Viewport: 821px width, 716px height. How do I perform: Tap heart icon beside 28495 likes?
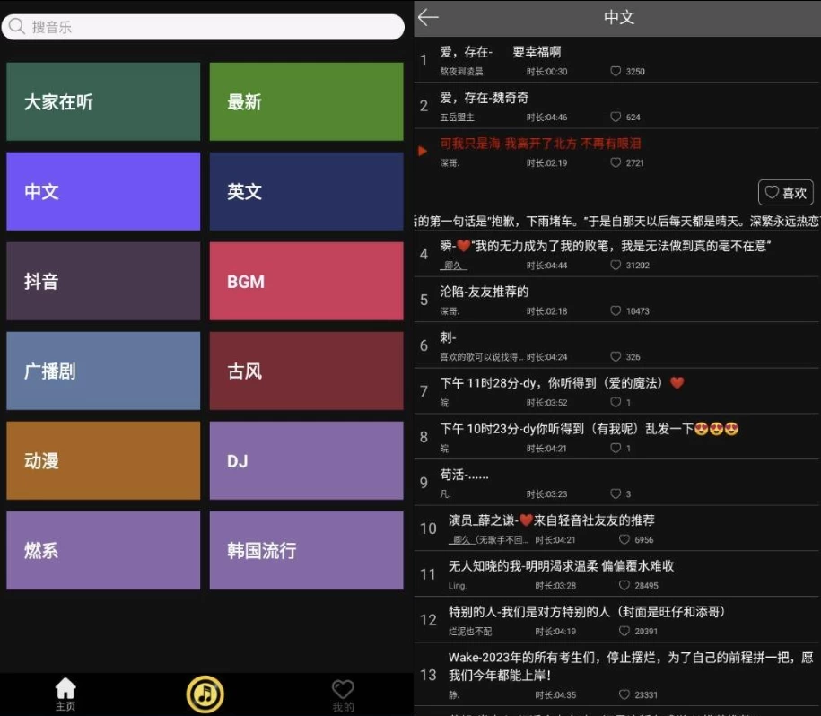(624, 585)
